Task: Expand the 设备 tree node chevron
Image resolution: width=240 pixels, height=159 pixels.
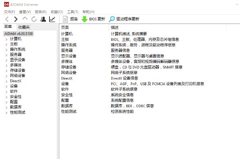Action: click(x=7, y=86)
